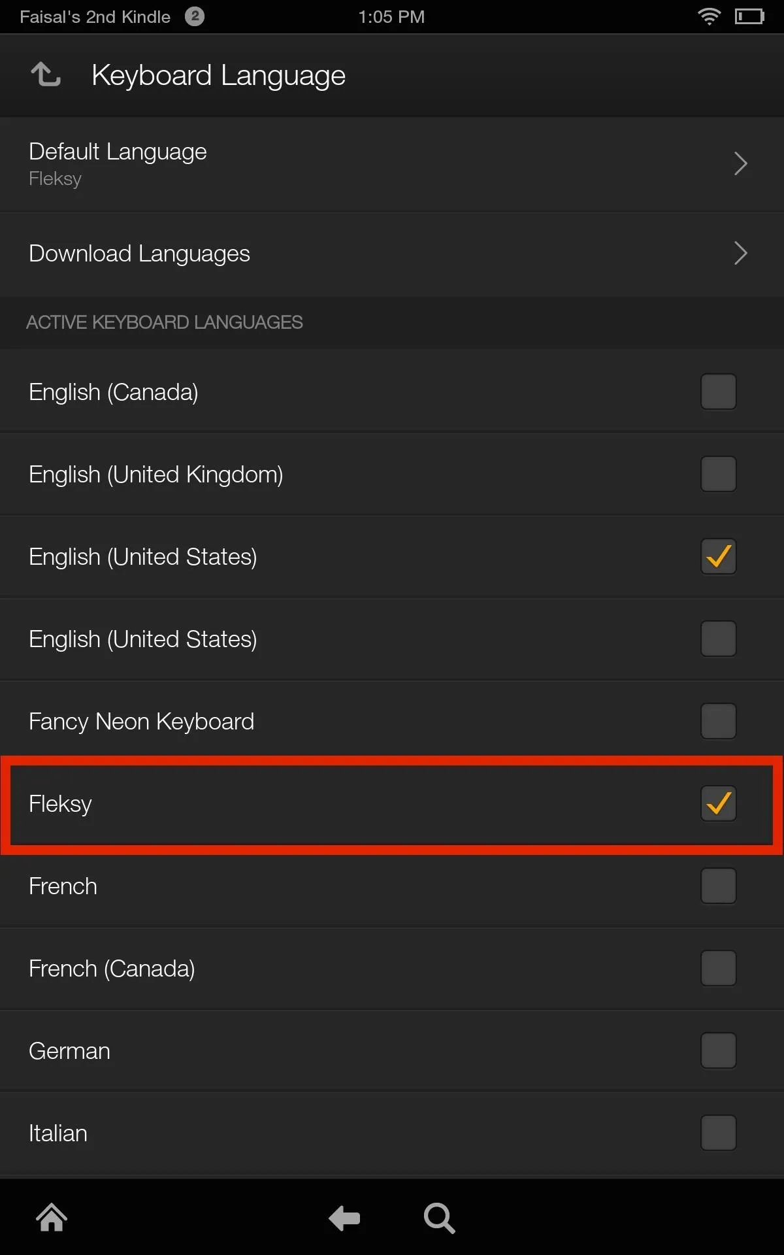Screen dimensions: 784x1255
Task: Enable the French (Canada) checkbox
Action: coord(719,968)
